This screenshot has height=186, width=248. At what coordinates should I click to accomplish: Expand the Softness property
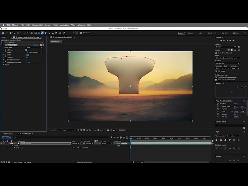click(3, 57)
